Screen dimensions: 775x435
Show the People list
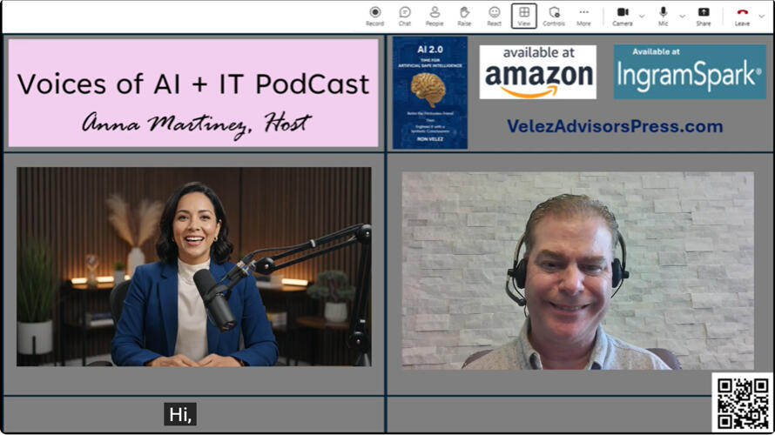[435, 17]
